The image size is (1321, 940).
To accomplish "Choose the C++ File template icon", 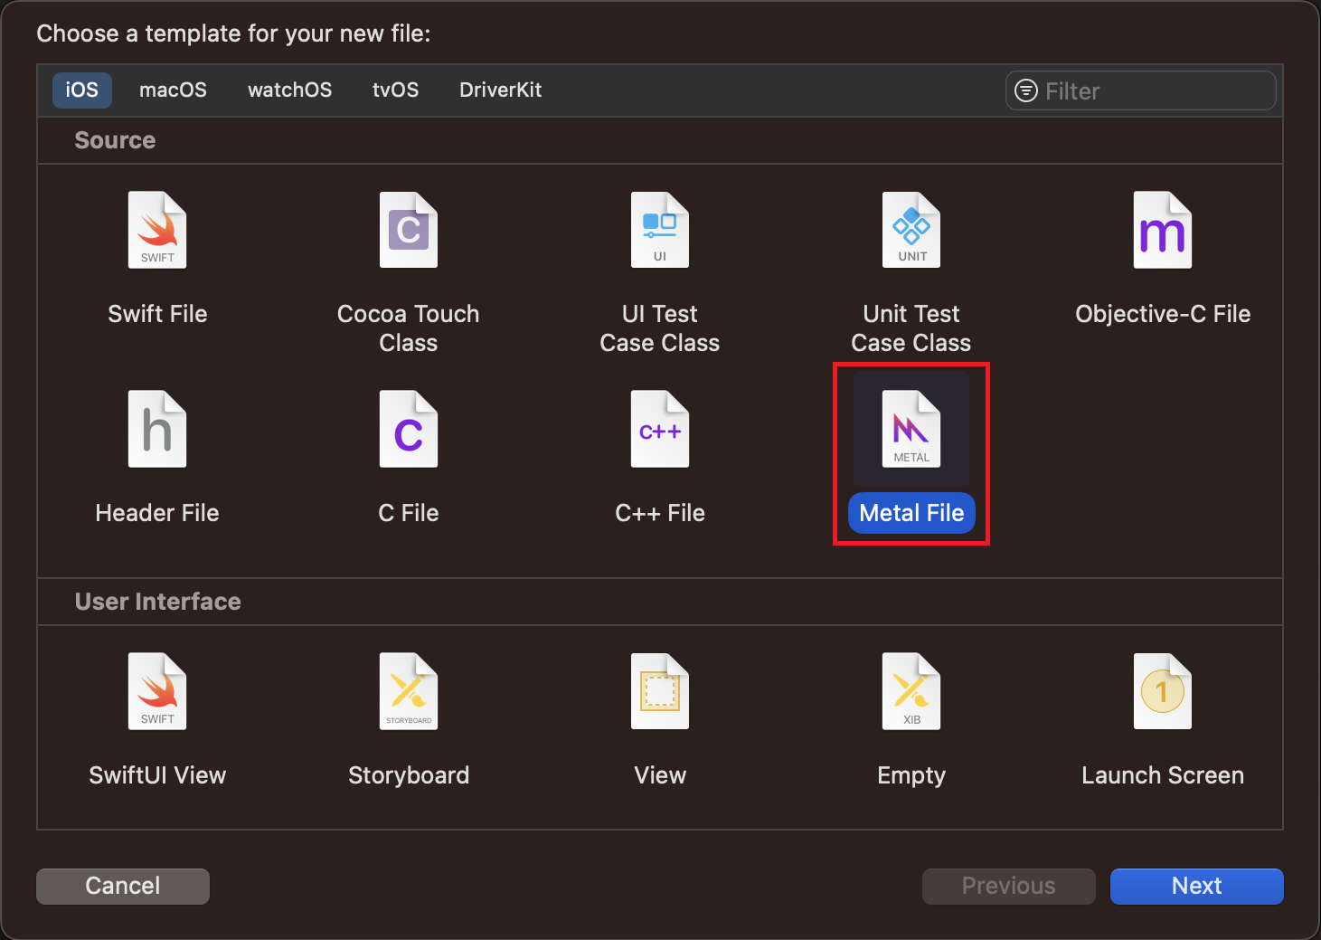I will 660,429.
